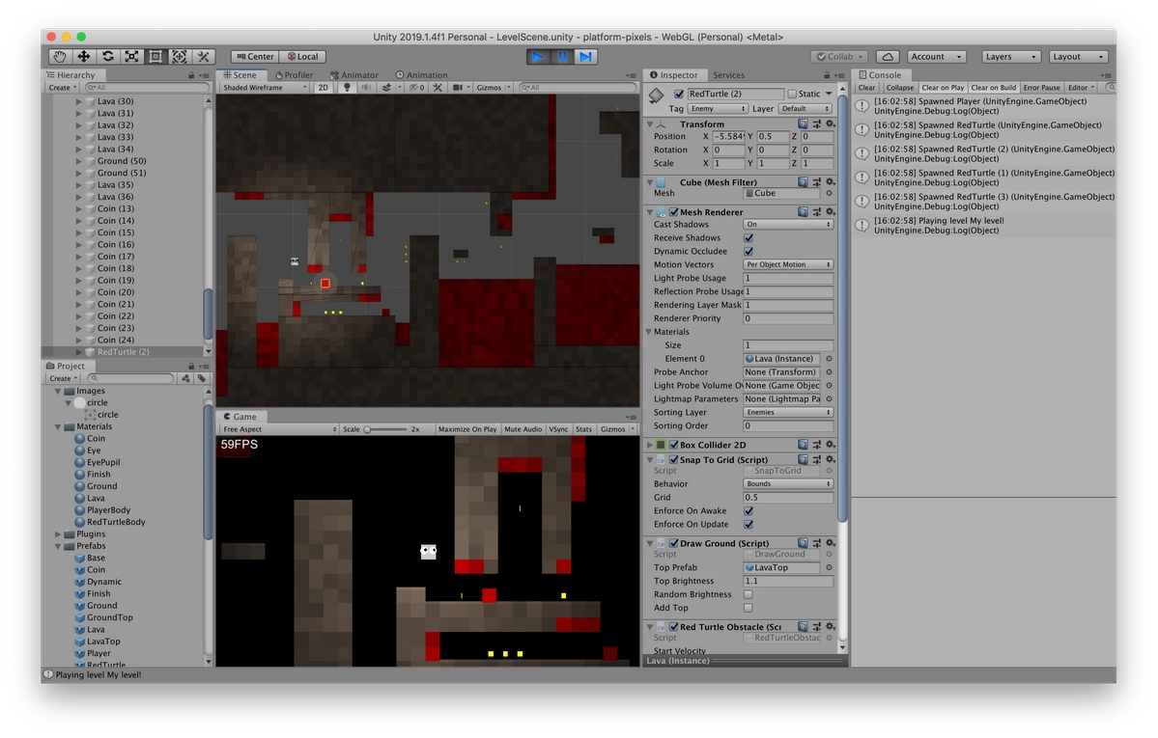1158x738 pixels.
Task: Open the Shaded Wireframe draw mode dropdown
Action: [x=264, y=87]
